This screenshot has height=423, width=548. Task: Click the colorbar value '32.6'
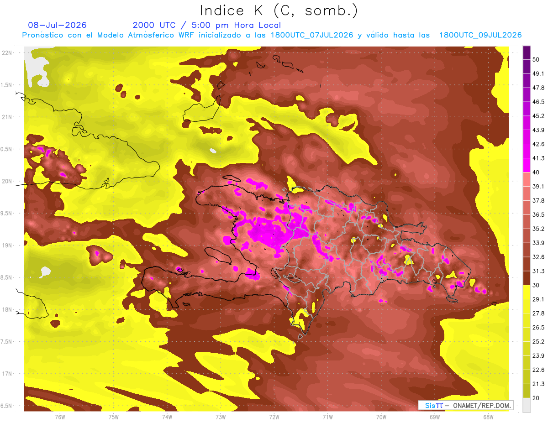pyautogui.click(x=538, y=257)
